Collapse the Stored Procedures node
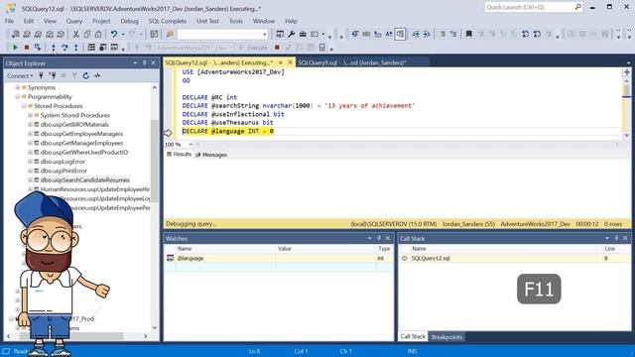This screenshot has height=357, width=635. coord(24,106)
